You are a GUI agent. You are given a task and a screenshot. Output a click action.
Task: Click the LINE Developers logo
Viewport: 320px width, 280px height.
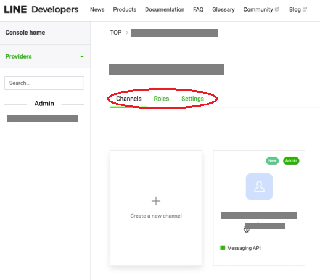click(x=41, y=9)
